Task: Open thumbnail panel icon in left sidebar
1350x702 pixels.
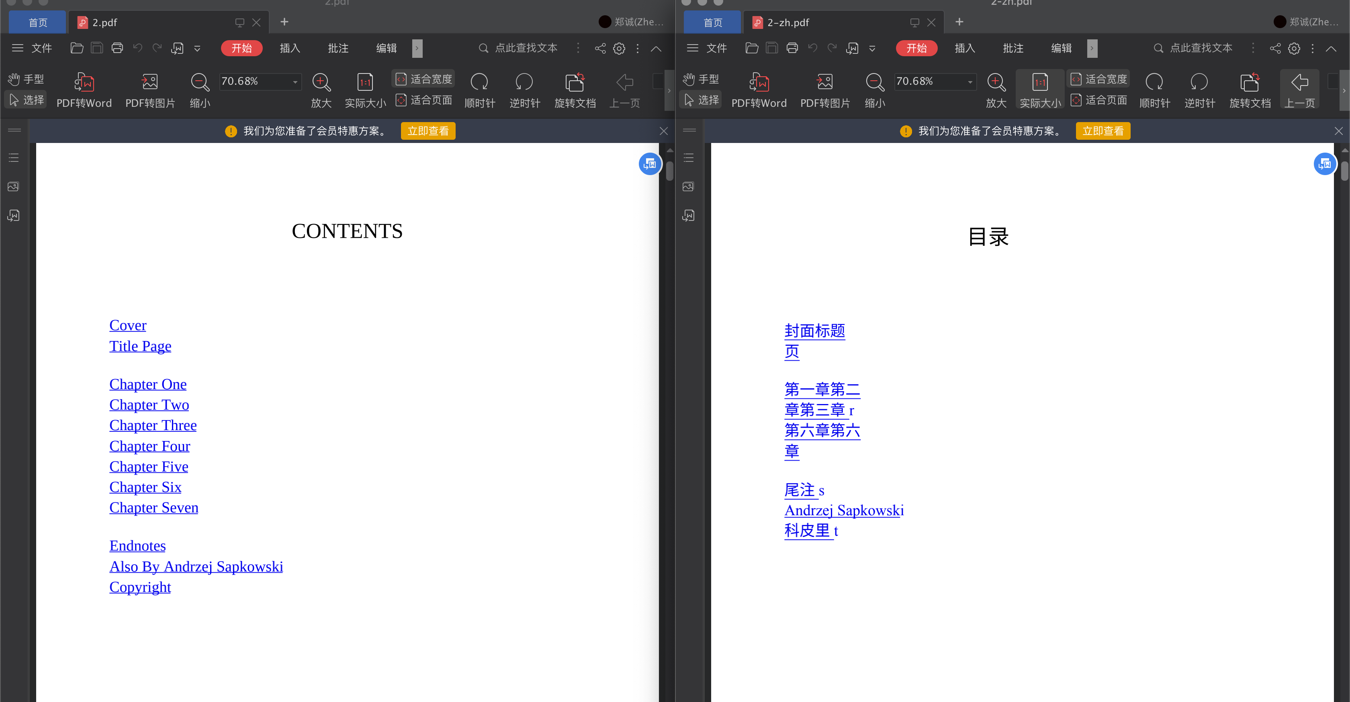Action: pyautogui.click(x=14, y=186)
